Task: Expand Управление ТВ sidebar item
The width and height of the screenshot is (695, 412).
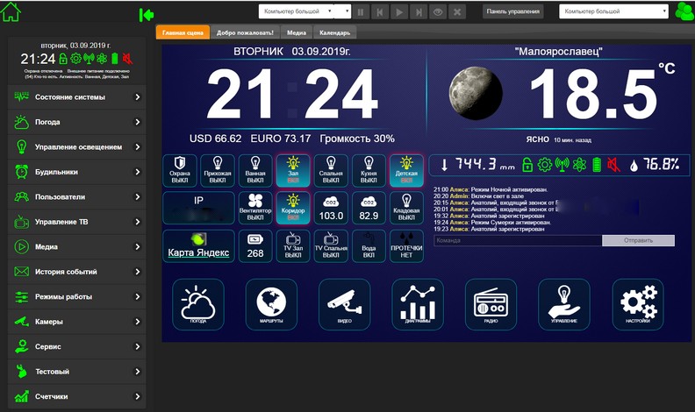Action: 76,222
